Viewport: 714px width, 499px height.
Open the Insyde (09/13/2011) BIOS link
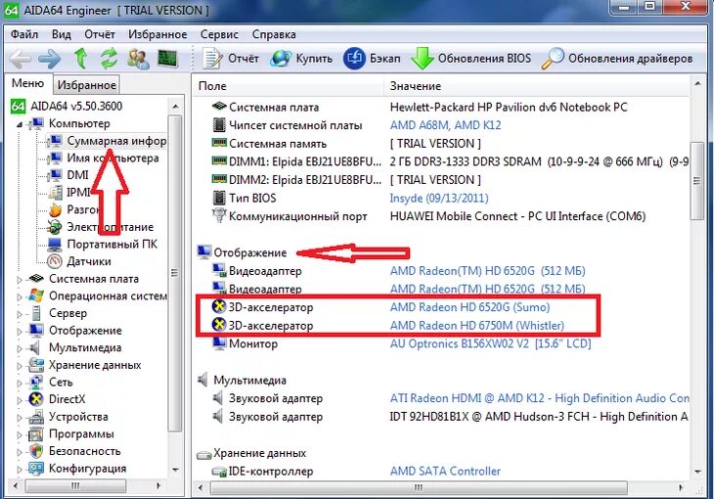439,199
